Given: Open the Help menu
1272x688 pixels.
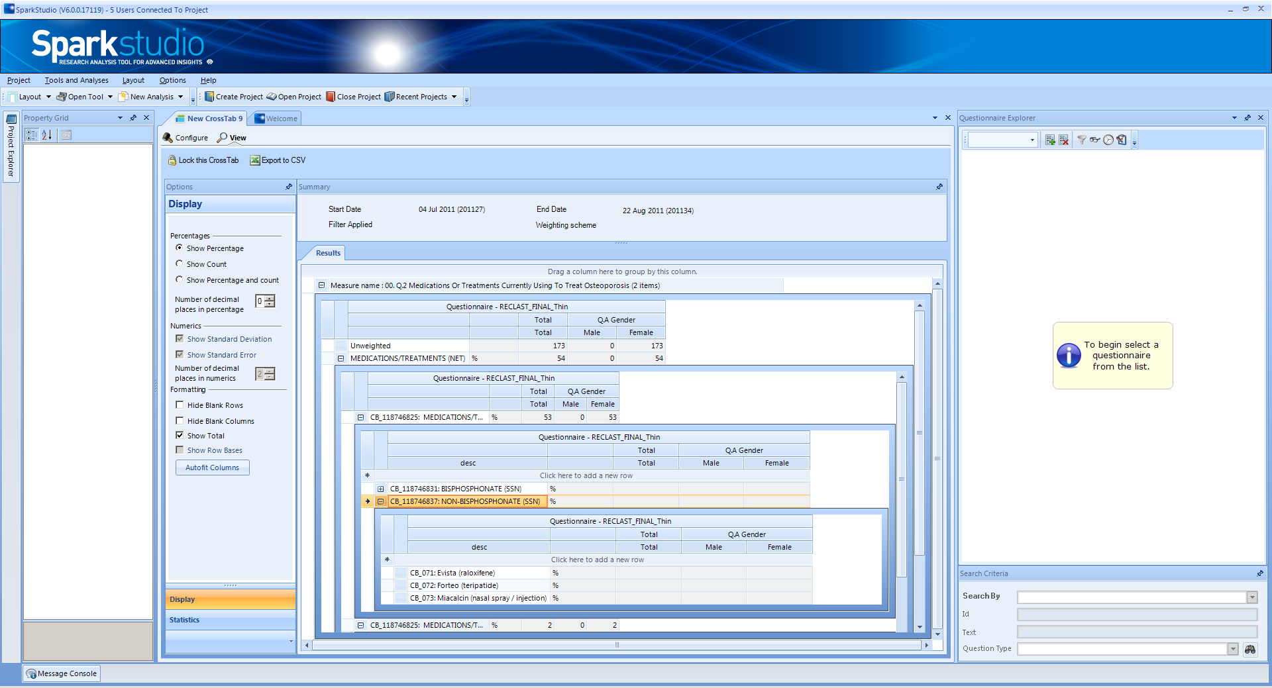Looking at the screenshot, I should 209,80.
